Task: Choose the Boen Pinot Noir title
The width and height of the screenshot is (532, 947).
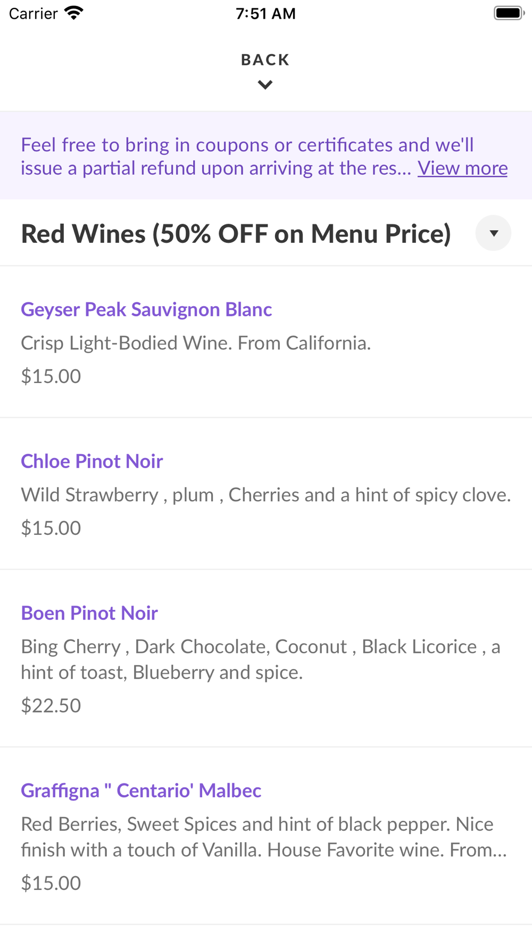Action: coord(89,613)
